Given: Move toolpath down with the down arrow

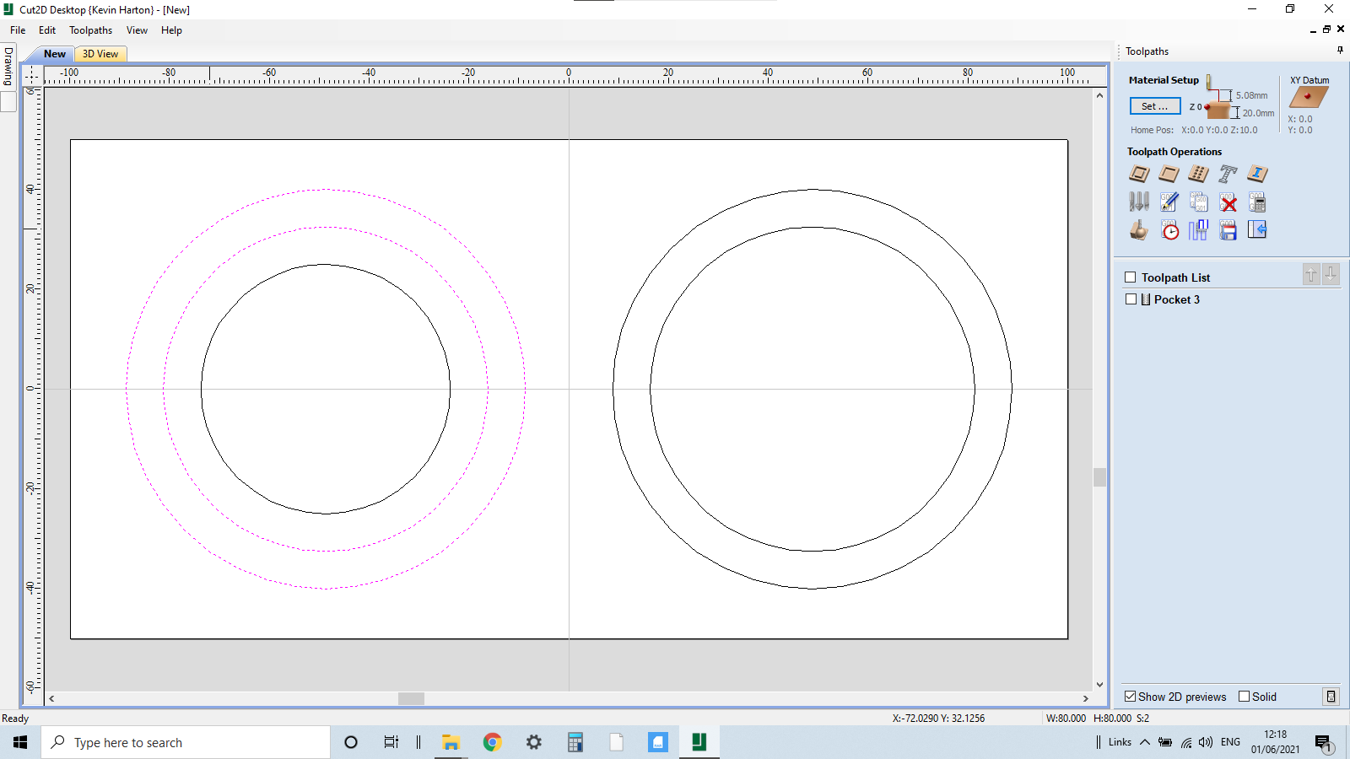Looking at the screenshot, I should 1331,275.
